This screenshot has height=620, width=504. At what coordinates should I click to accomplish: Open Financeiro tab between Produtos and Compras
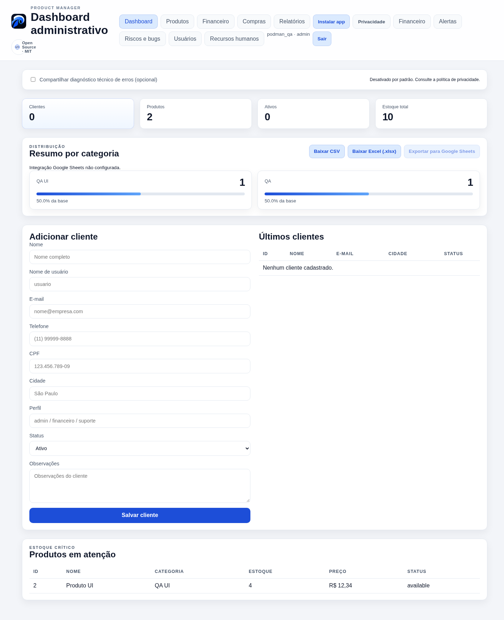(216, 22)
